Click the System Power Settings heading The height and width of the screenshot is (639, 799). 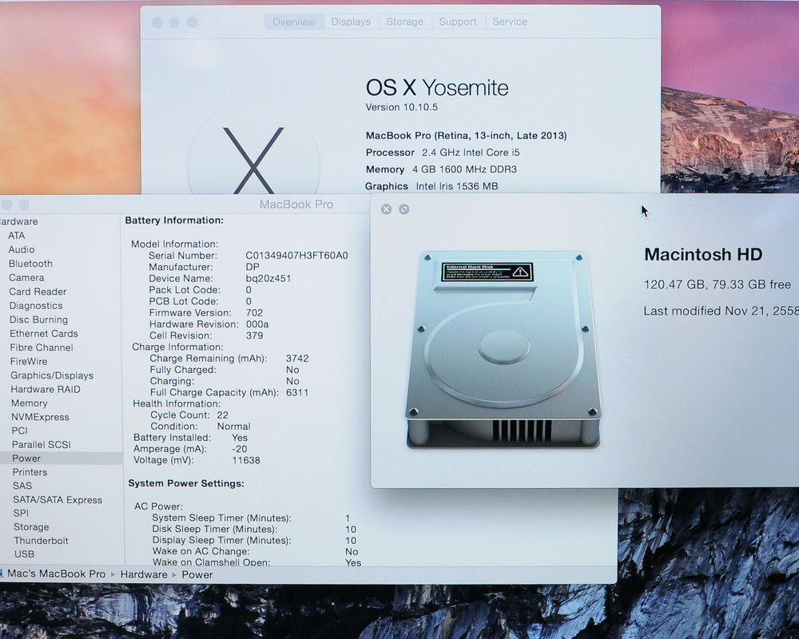(x=186, y=483)
